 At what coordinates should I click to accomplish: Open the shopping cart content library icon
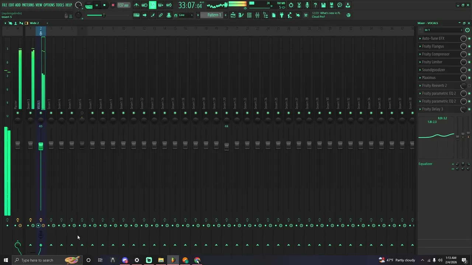tap(306, 15)
